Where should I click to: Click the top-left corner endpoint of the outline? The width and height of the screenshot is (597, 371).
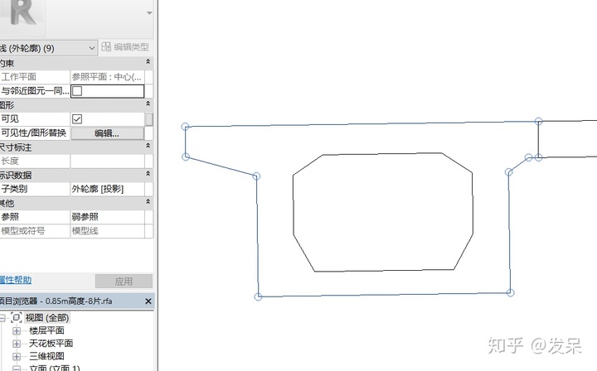[x=185, y=127]
